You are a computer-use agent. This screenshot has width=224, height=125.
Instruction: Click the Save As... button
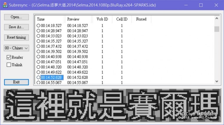[17, 27]
